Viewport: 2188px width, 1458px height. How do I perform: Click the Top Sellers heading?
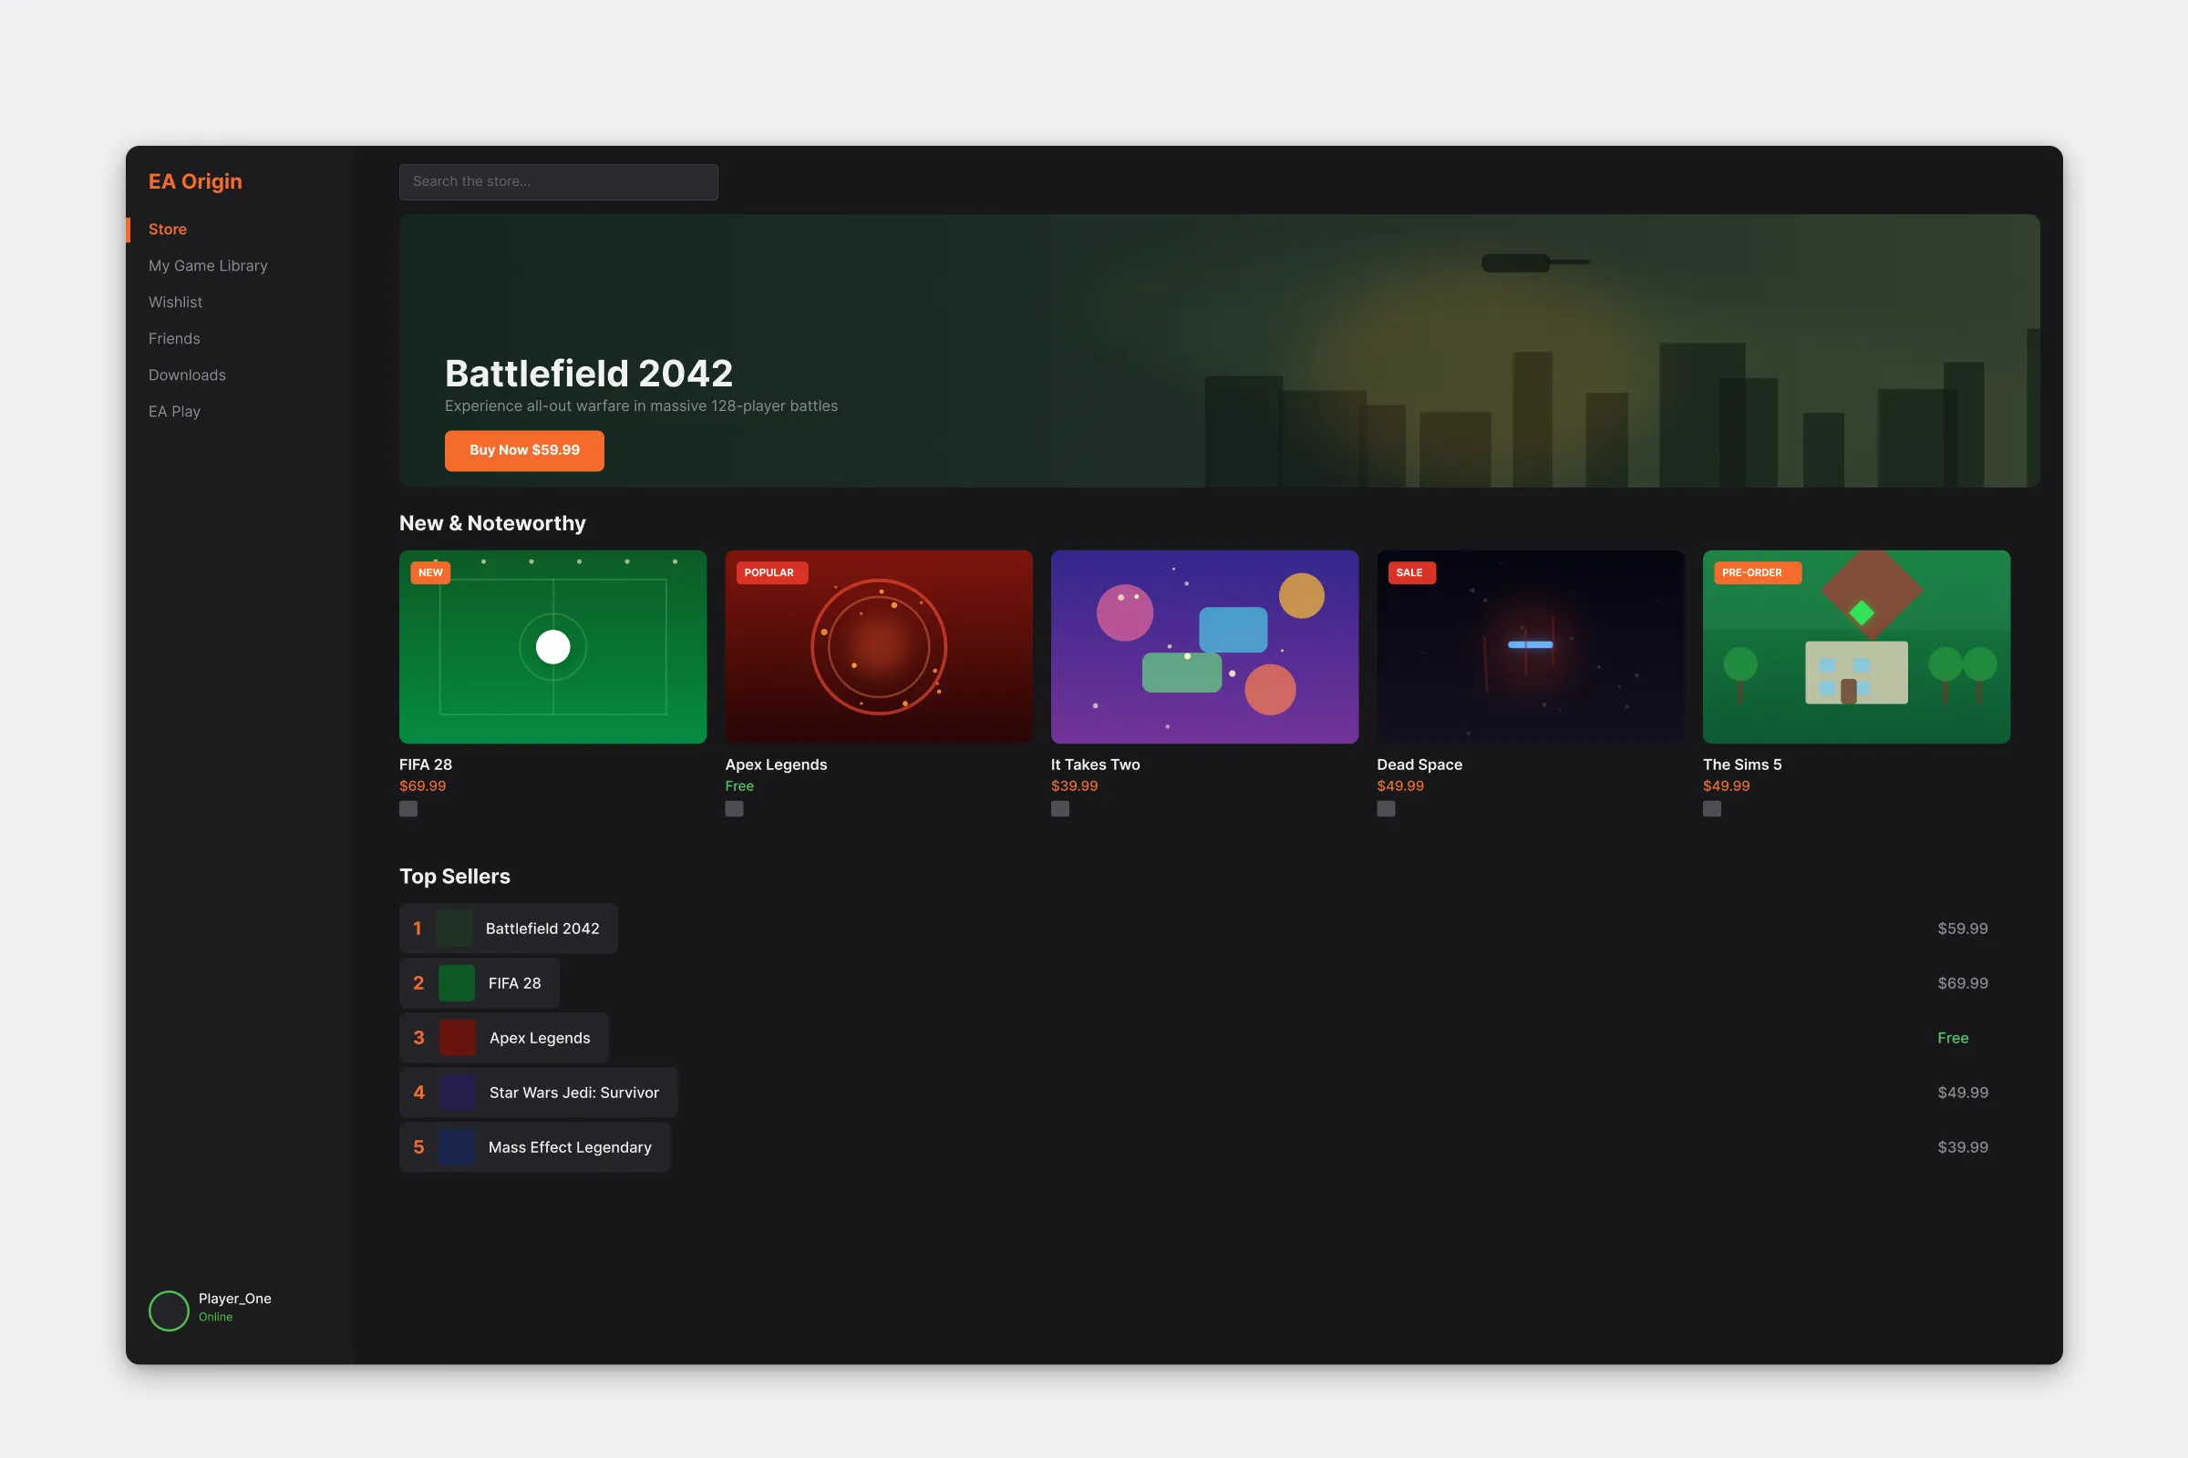(x=454, y=877)
